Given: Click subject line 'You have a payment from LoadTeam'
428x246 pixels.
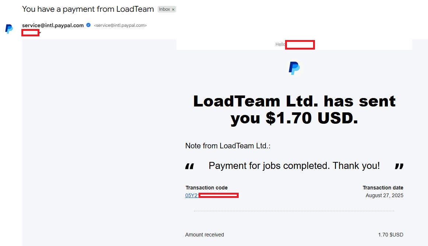Looking at the screenshot, I should click(x=88, y=9).
